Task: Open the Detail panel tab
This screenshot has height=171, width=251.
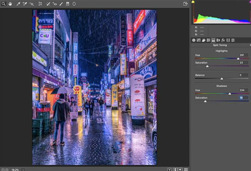Action: [204, 40]
